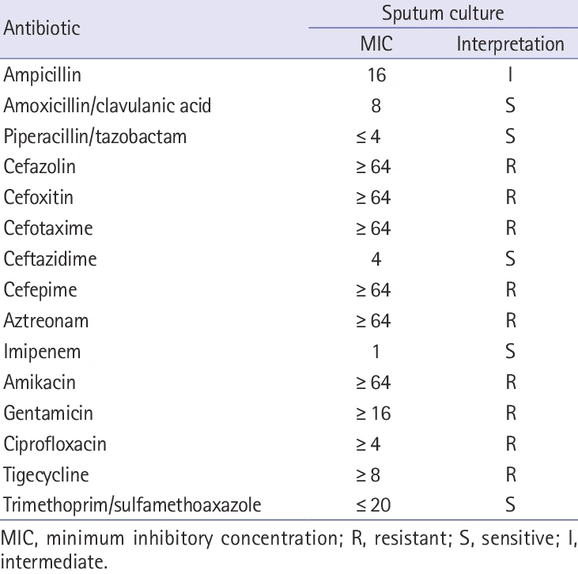Click the Piperacillin/tazobactam antibiotic name
The image size is (578, 574).
[95, 137]
